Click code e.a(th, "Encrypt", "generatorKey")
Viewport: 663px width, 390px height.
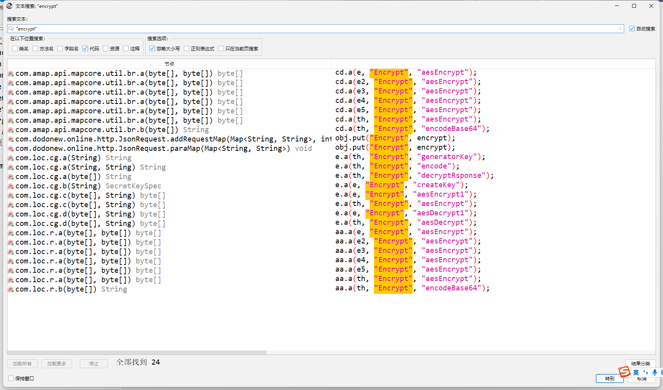pyautogui.click(x=410, y=157)
